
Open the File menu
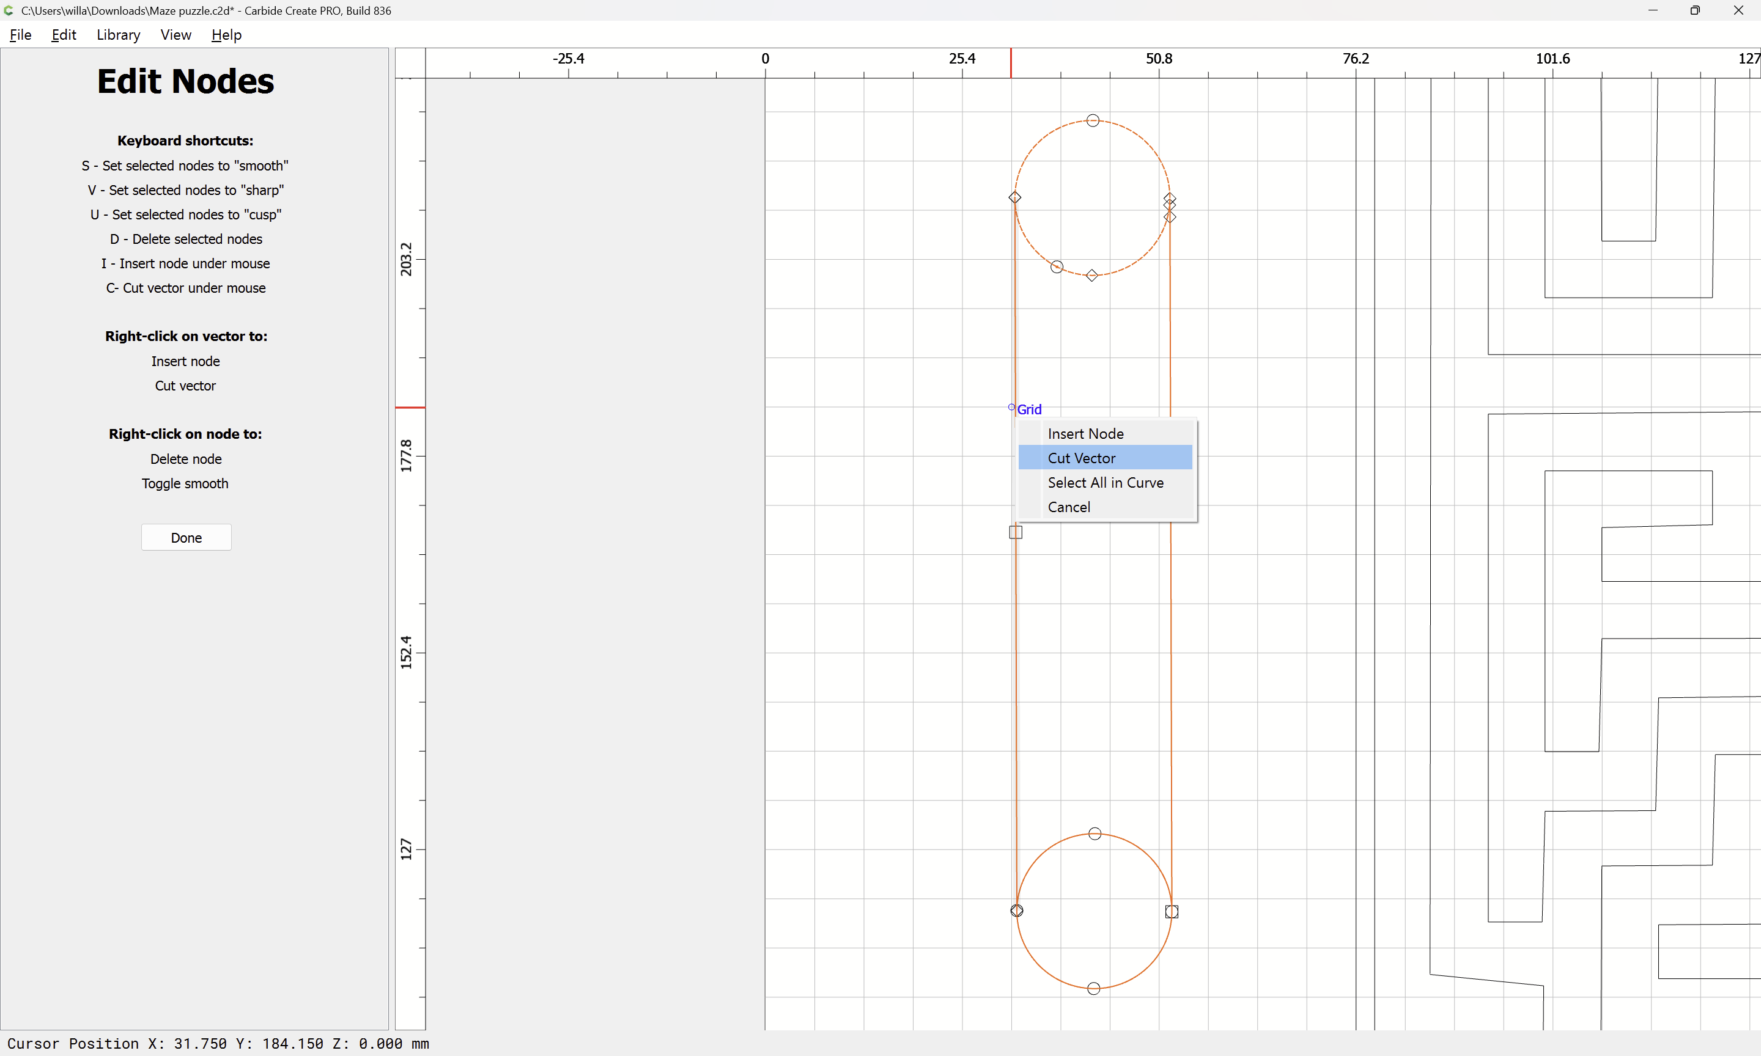click(20, 35)
